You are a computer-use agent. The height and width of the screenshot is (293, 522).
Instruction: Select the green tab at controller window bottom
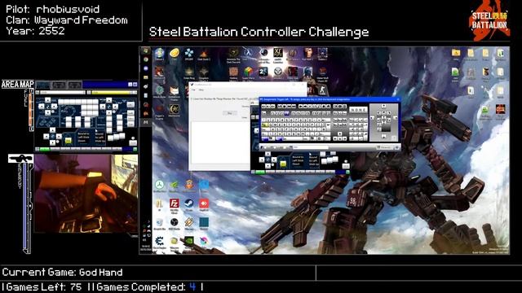(x=260, y=172)
